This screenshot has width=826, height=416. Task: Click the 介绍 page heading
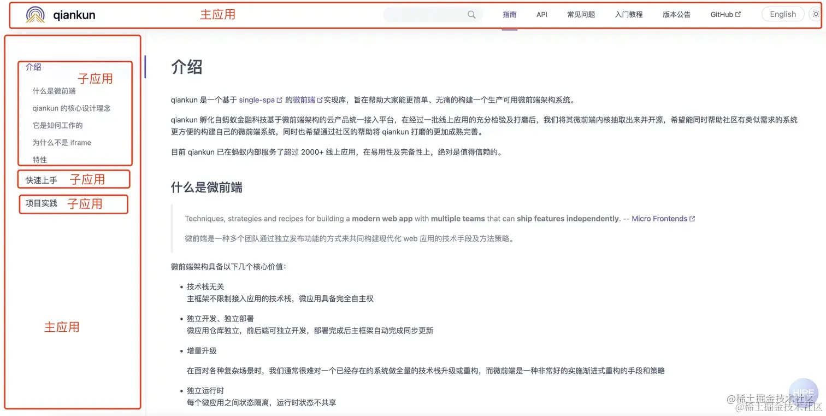[x=187, y=67]
